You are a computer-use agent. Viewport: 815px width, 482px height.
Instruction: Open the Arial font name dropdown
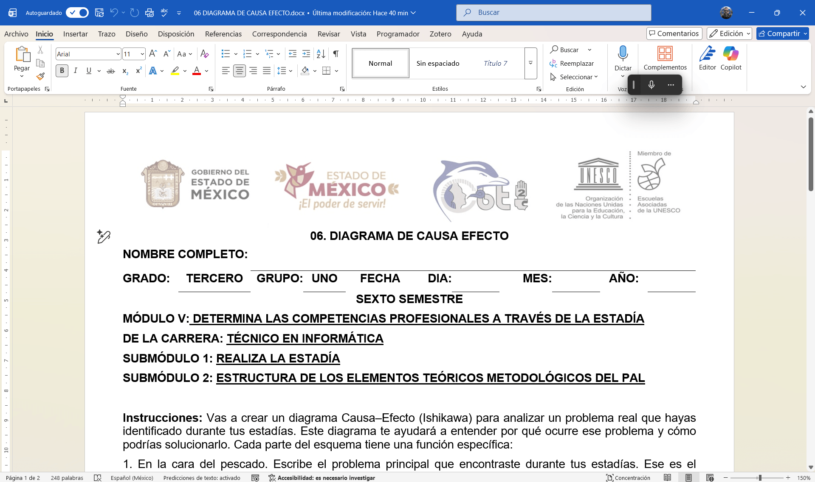[x=118, y=54]
